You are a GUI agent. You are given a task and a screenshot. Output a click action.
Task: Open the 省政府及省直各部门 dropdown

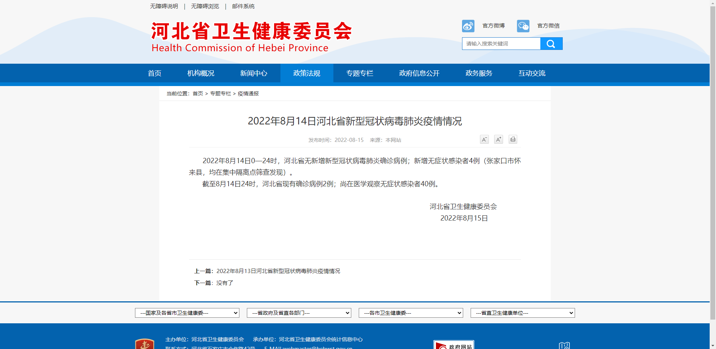(x=299, y=313)
